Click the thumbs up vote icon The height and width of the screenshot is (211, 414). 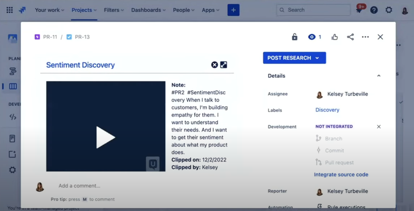pyautogui.click(x=335, y=37)
